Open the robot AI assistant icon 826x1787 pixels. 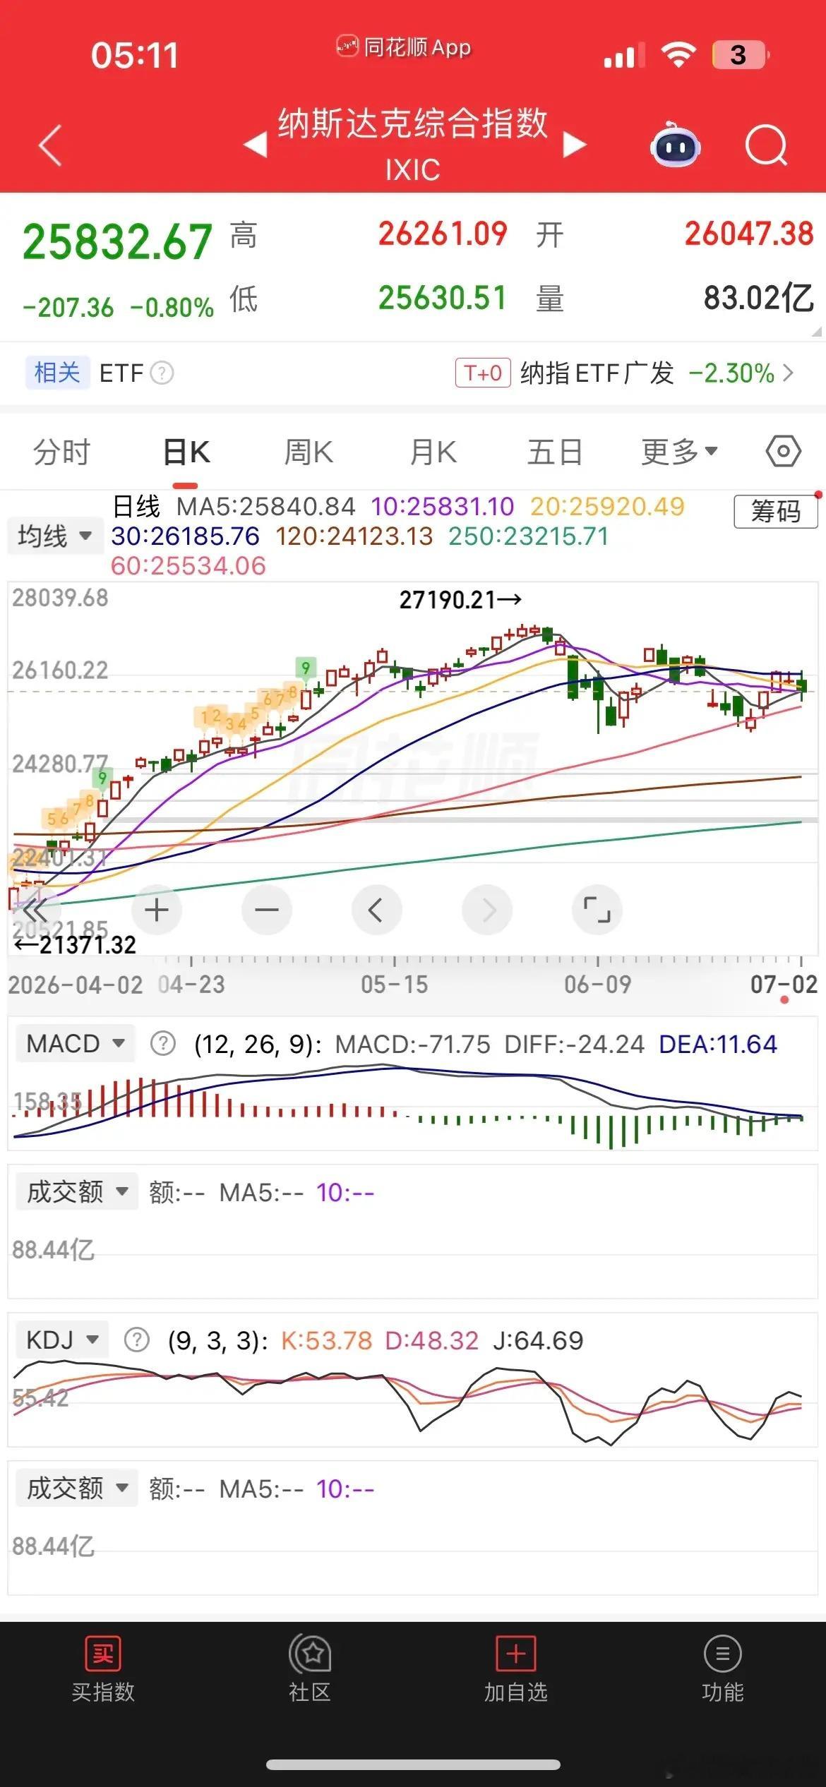click(675, 145)
